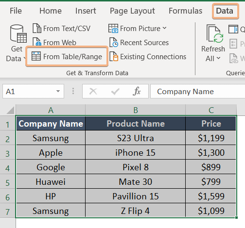245x228 pixels.
Task: Select the From Table/Range label
Action: pyautogui.click(x=72, y=57)
